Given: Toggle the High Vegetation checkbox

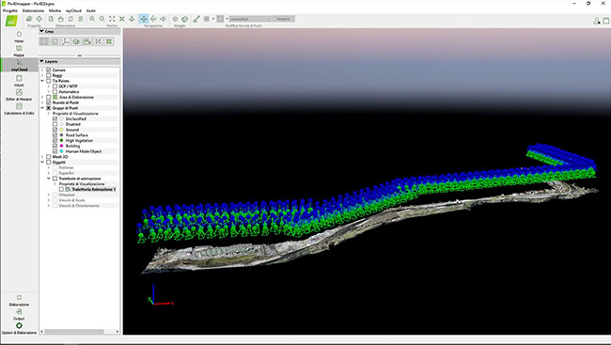Looking at the screenshot, I should tap(55, 140).
